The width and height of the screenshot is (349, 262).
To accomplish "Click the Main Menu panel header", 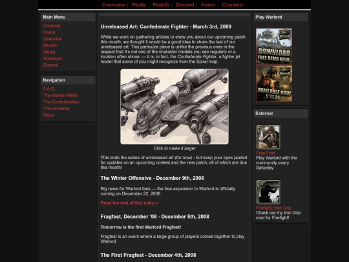I will 68,17.
